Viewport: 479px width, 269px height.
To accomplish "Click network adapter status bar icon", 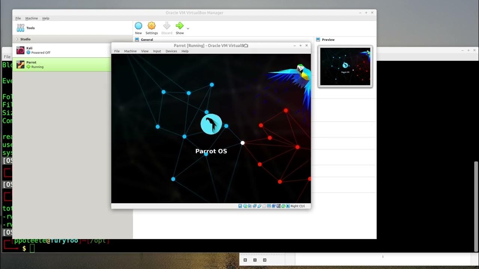I will [x=254, y=206].
